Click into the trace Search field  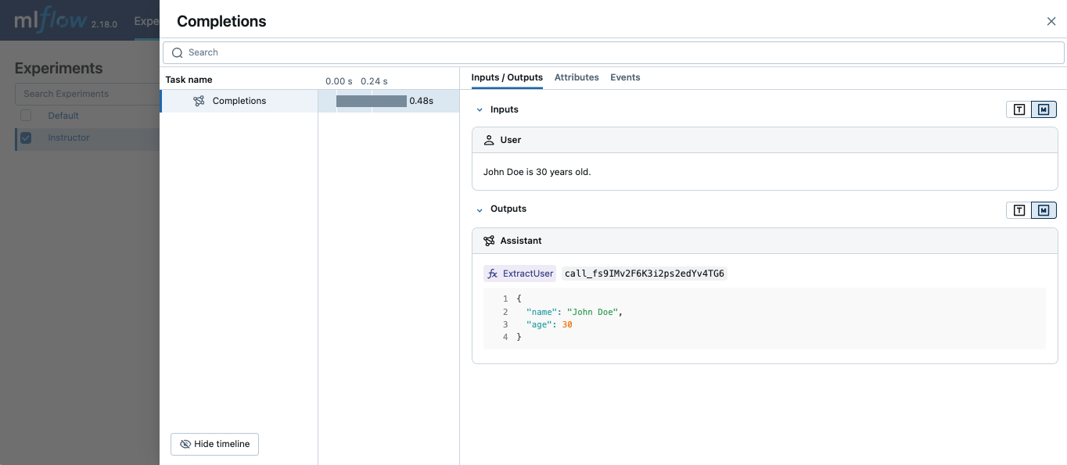point(548,52)
